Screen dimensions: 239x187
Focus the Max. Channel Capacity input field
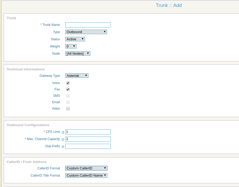(88, 139)
